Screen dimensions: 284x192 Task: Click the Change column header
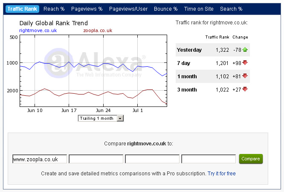point(240,37)
